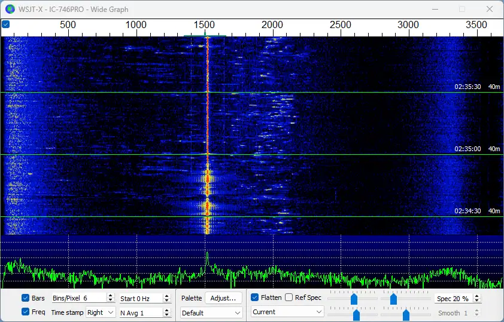Decrease Bins/Pixel using its down arrow
504x322 pixels.
(x=110, y=300)
